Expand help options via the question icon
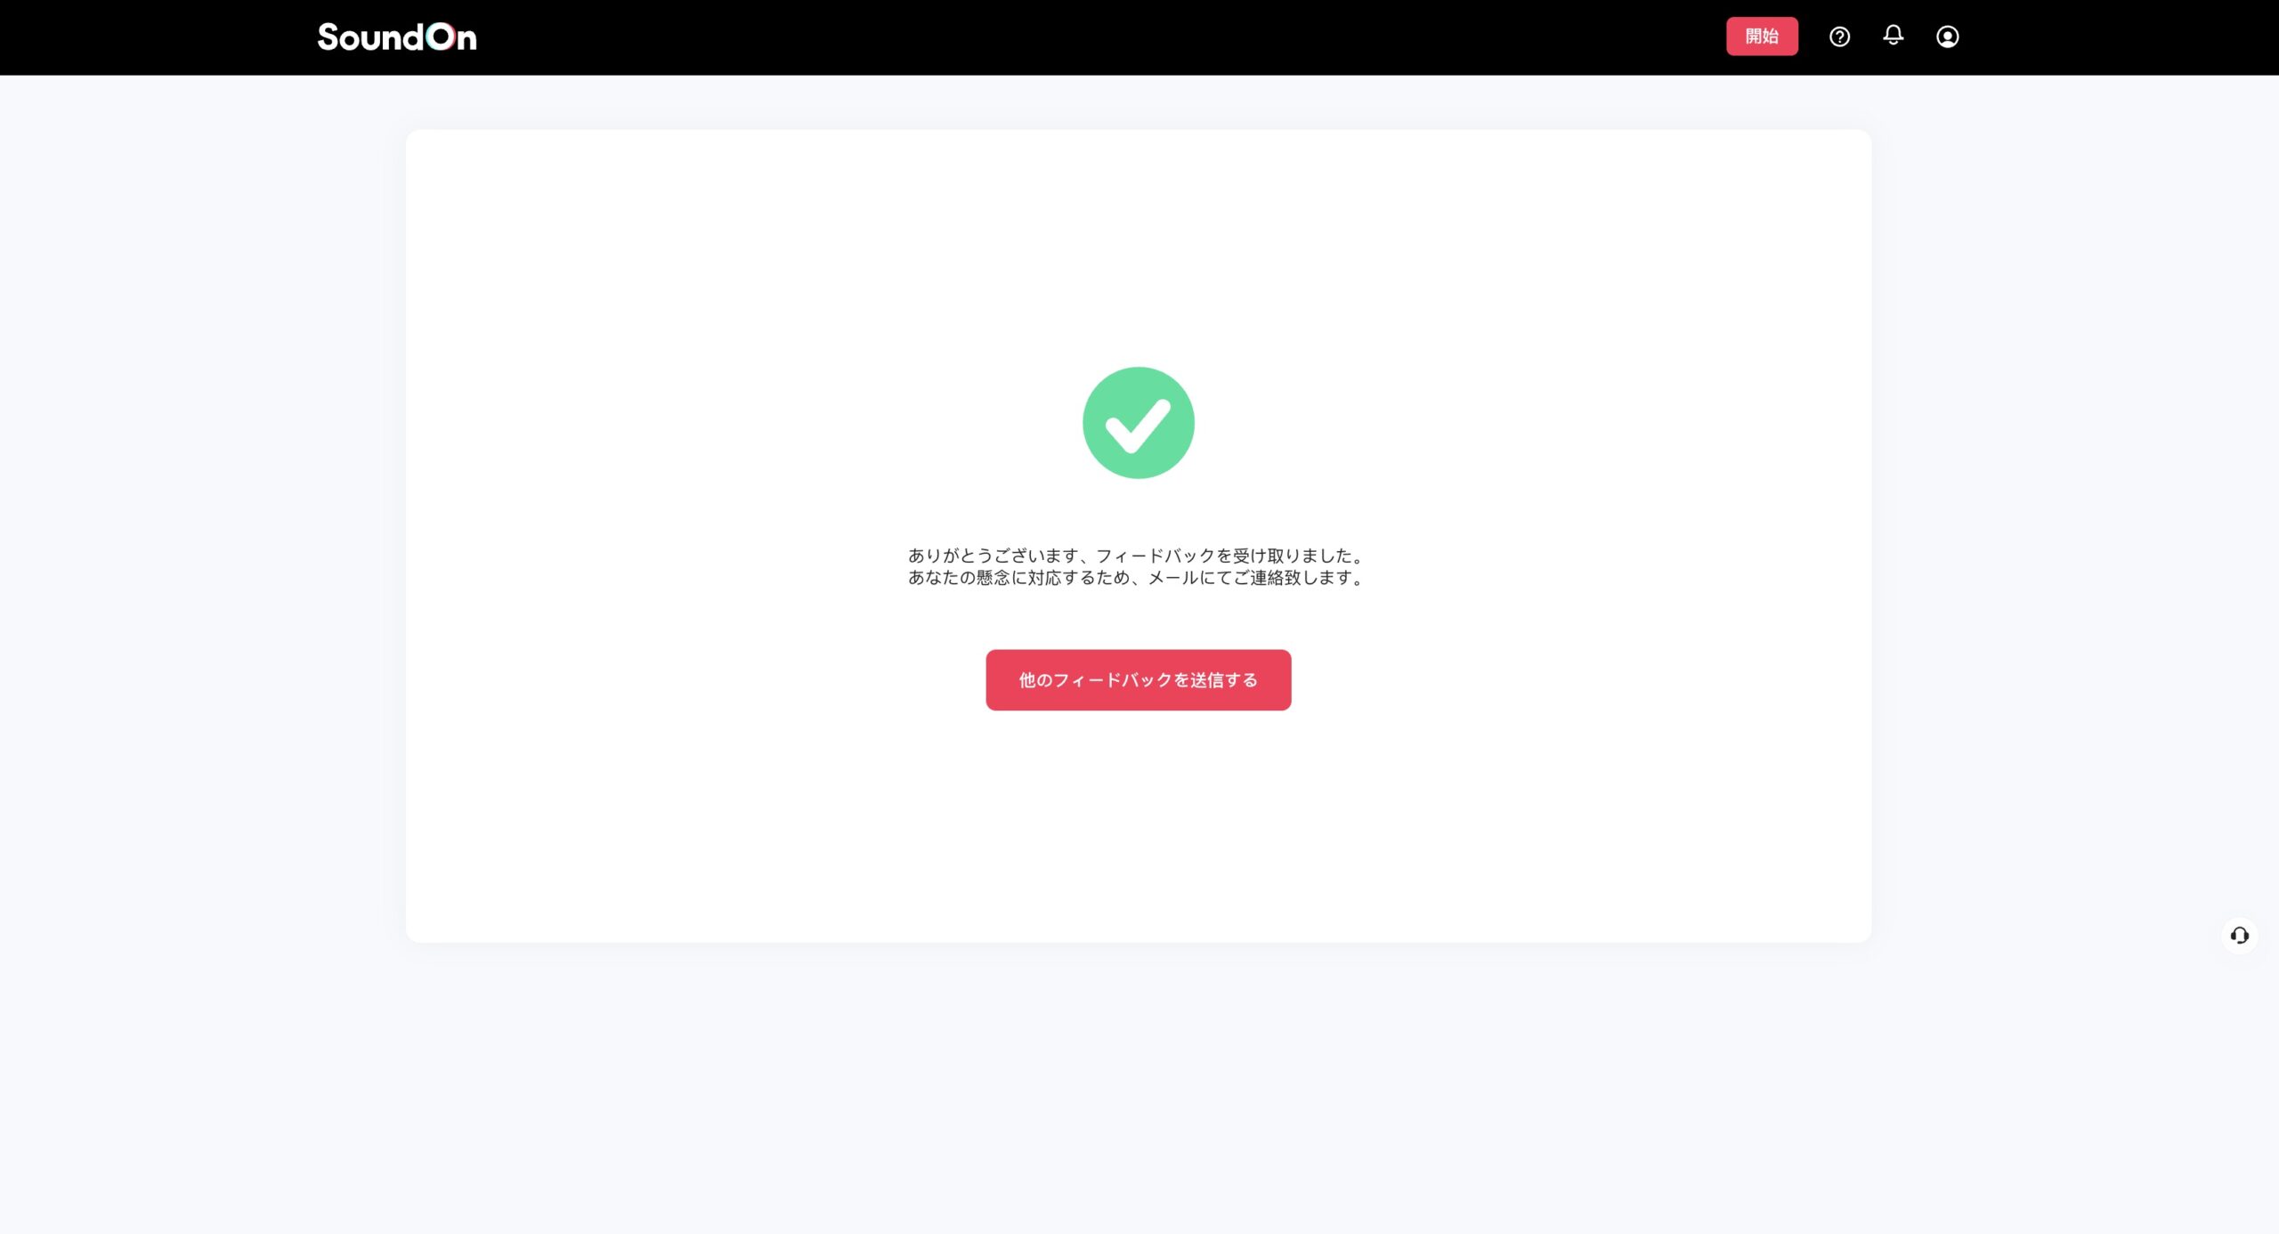Viewport: 2279px width, 1234px height. click(1839, 37)
